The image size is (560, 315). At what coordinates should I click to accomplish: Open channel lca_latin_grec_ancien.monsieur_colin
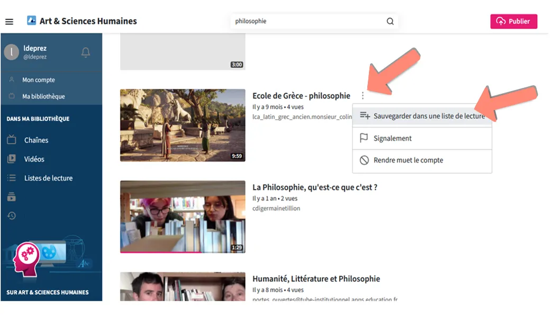[x=302, y=117]
